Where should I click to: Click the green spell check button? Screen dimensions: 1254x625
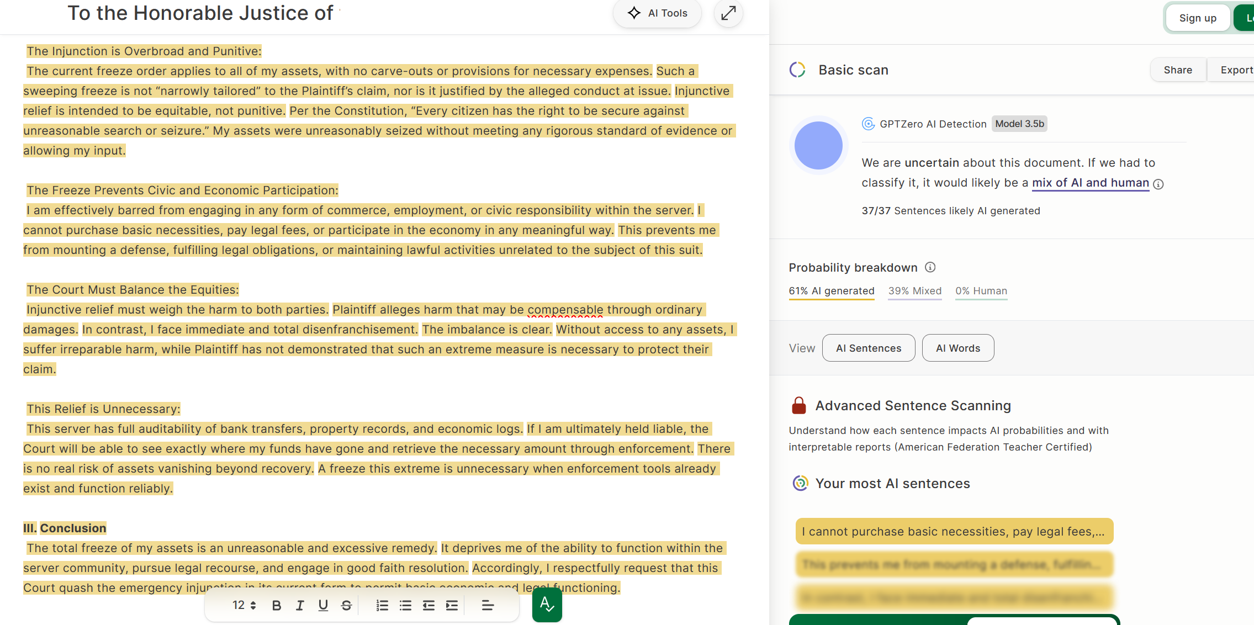click(547, 605)
